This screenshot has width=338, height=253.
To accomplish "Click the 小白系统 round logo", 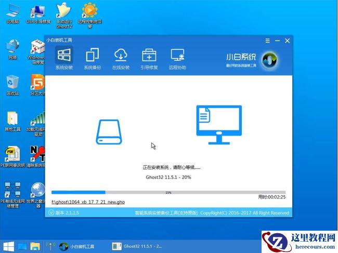I will click(270, 60).
